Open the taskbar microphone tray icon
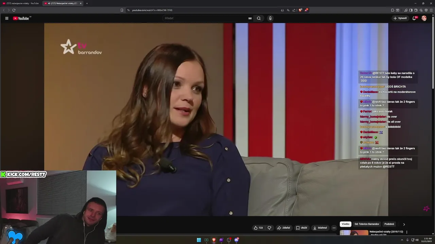This screenshot has width=435, height=244. [x=407, y=240]
